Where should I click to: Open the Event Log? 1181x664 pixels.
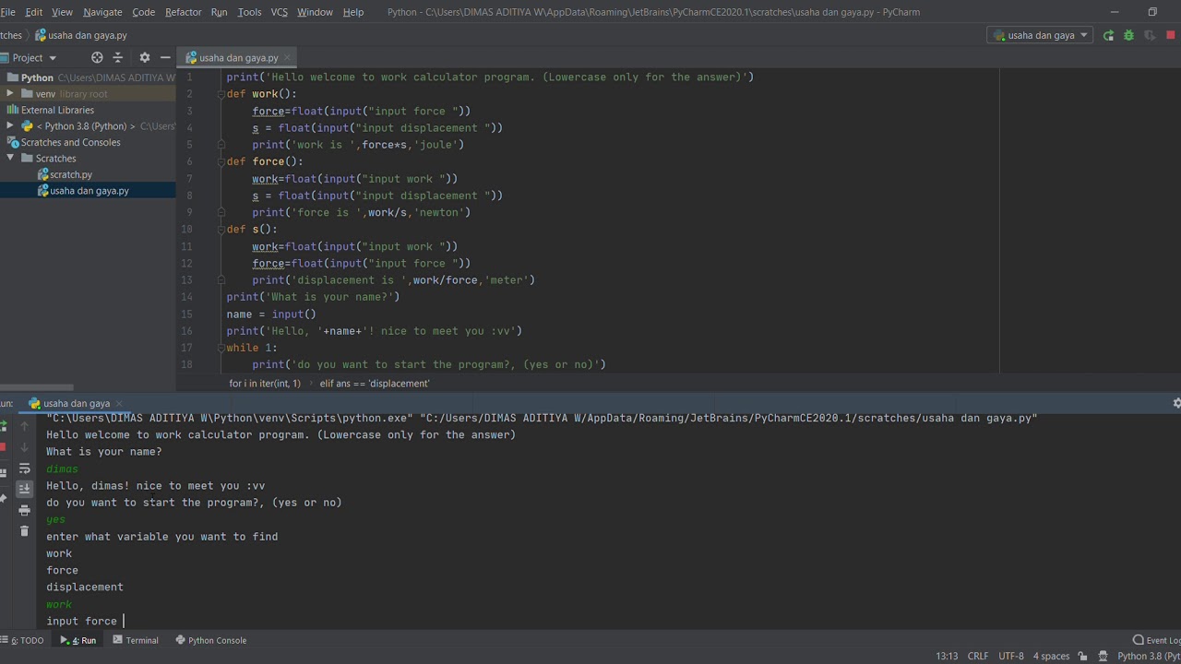(1157, 640)
